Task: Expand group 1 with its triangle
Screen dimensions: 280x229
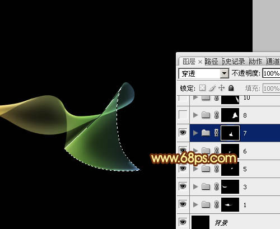Action: 195,204
